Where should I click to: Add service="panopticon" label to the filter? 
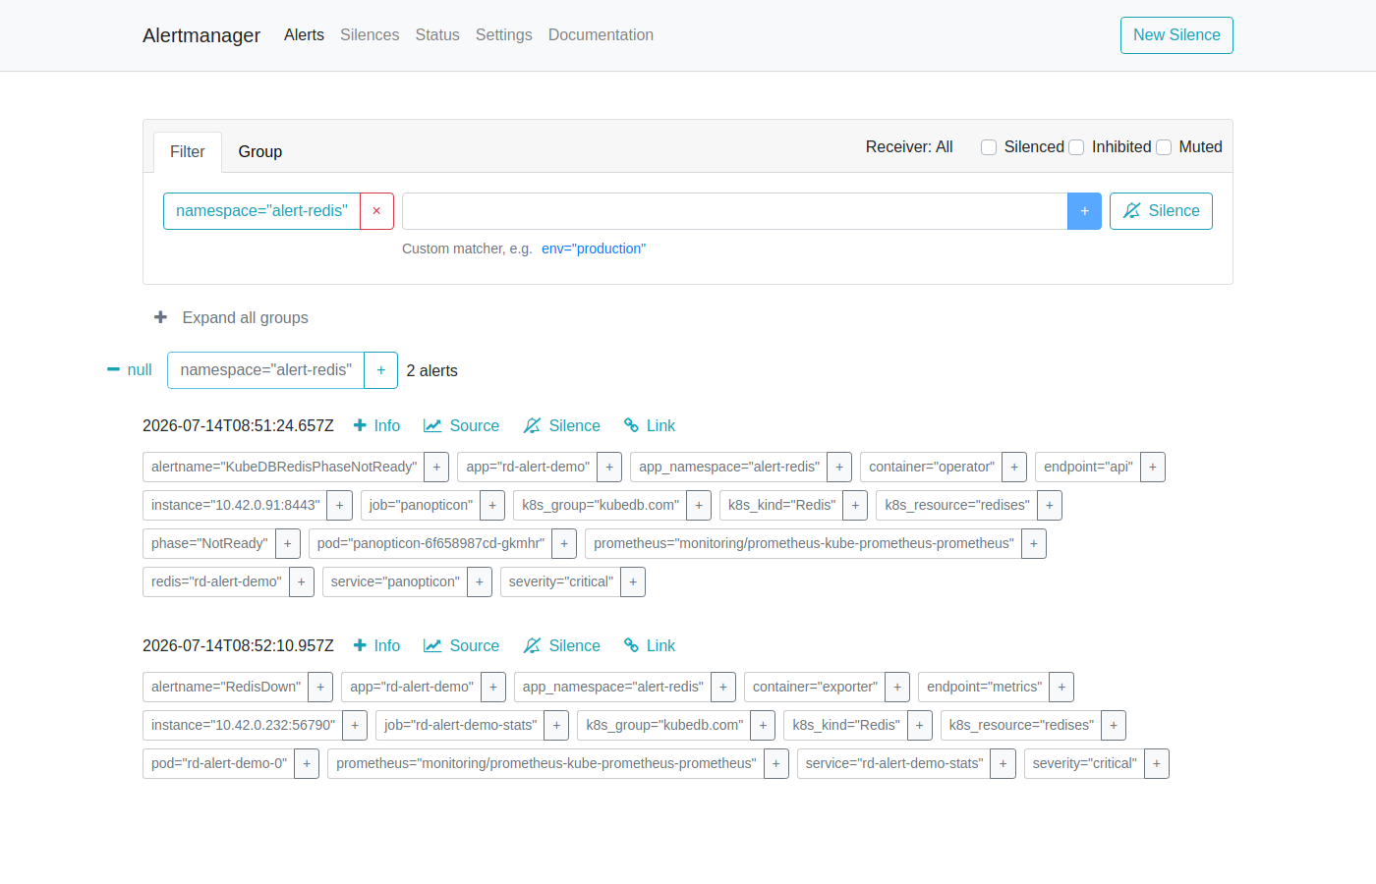tap(480, 581)
